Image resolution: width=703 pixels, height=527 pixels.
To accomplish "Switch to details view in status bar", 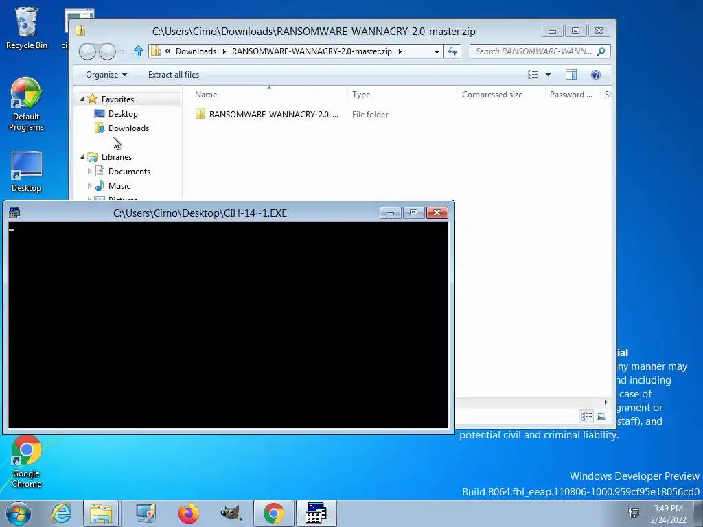I will click(x=586, y=417).
